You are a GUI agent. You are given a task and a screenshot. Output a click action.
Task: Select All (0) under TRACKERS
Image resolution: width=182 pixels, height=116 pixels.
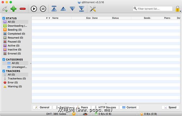pyautogui.click(x=15, y=75)
